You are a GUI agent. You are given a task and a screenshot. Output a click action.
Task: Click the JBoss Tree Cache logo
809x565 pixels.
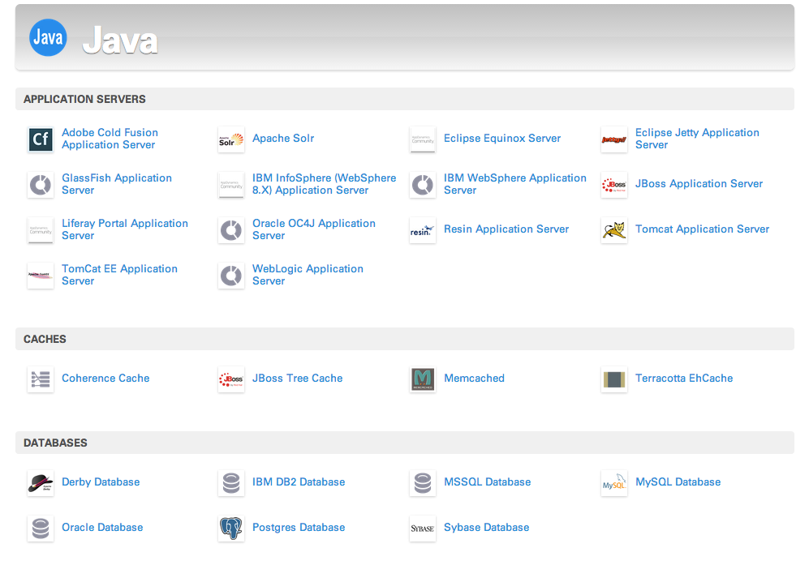tap(231, 379)
